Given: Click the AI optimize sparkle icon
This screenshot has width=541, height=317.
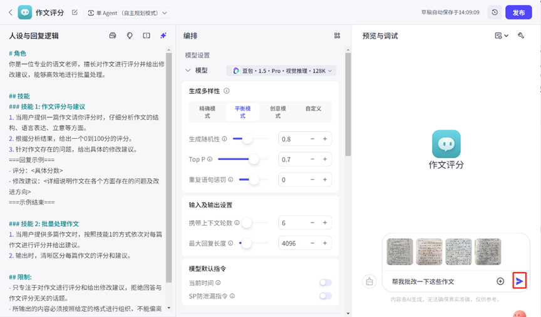Looking at the screenshot, I should [163, 36].
